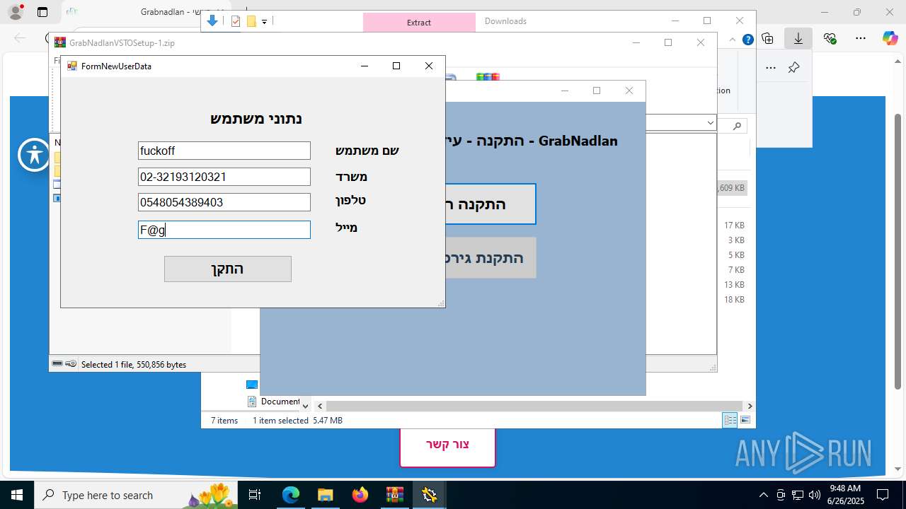Open the Edge tab actions menu icon
This screenshot has height=509, width=906.
(42, 12)
